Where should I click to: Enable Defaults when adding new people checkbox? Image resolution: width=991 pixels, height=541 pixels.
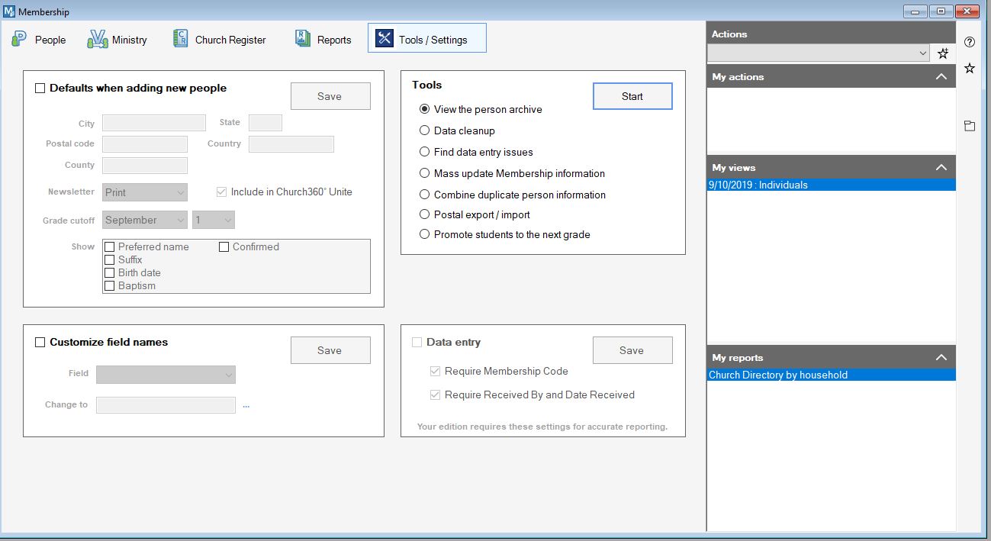coord(40,89)
